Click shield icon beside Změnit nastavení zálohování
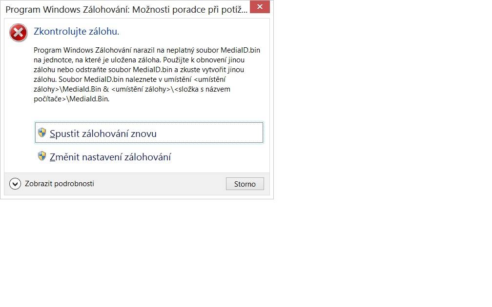The image size is (492, 307). (42, 156)
